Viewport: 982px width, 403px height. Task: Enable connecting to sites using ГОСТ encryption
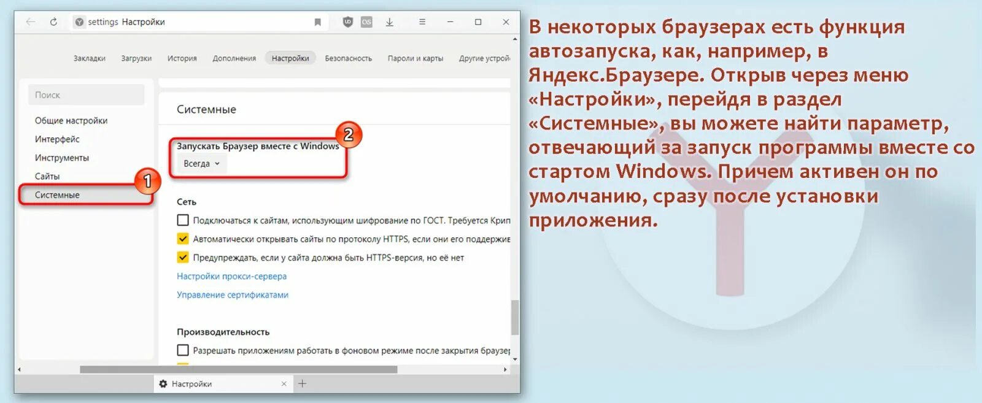pyautogui.click(x=183, y=220)
